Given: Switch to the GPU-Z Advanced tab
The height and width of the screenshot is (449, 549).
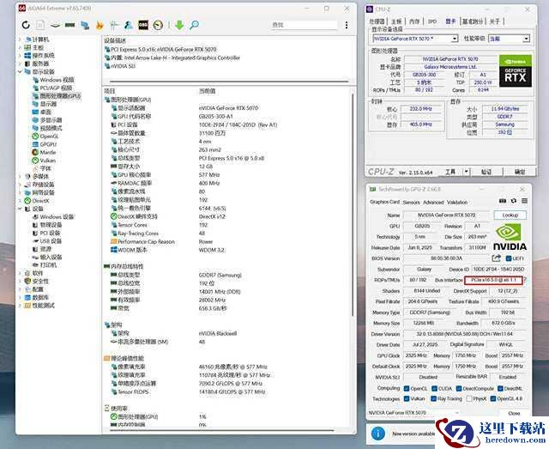Looking at the screenshot, I should 433,203.
